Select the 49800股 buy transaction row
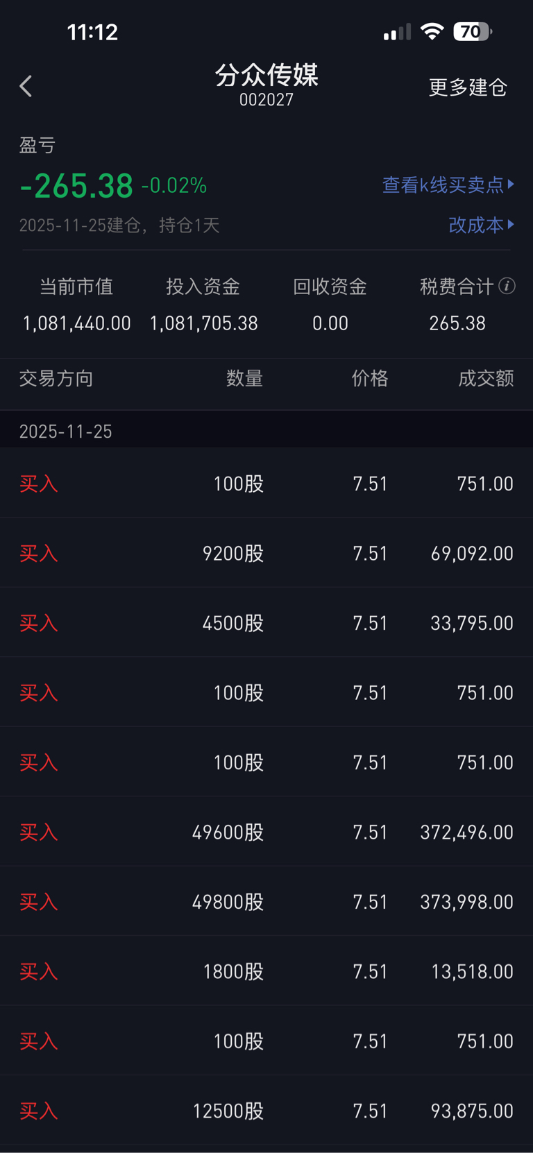The image size is (533, 1153). click(x=266, y=902)
